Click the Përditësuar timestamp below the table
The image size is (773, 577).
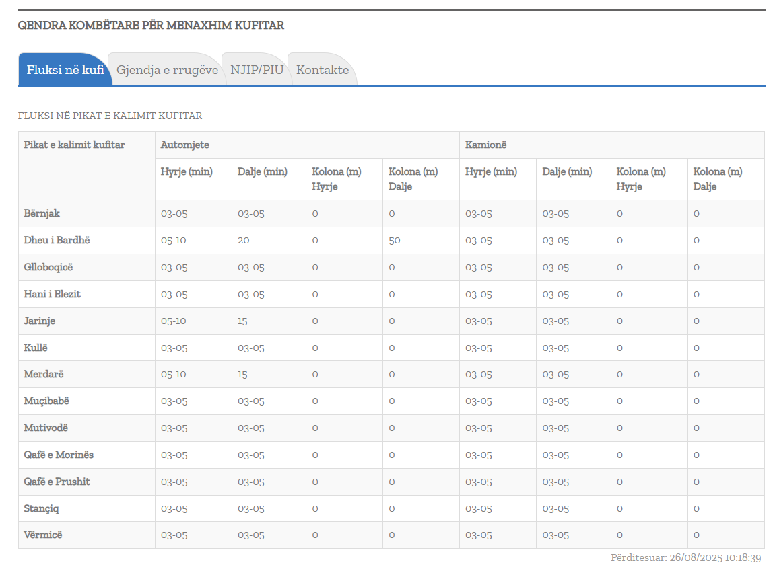(x=685, y=557)
